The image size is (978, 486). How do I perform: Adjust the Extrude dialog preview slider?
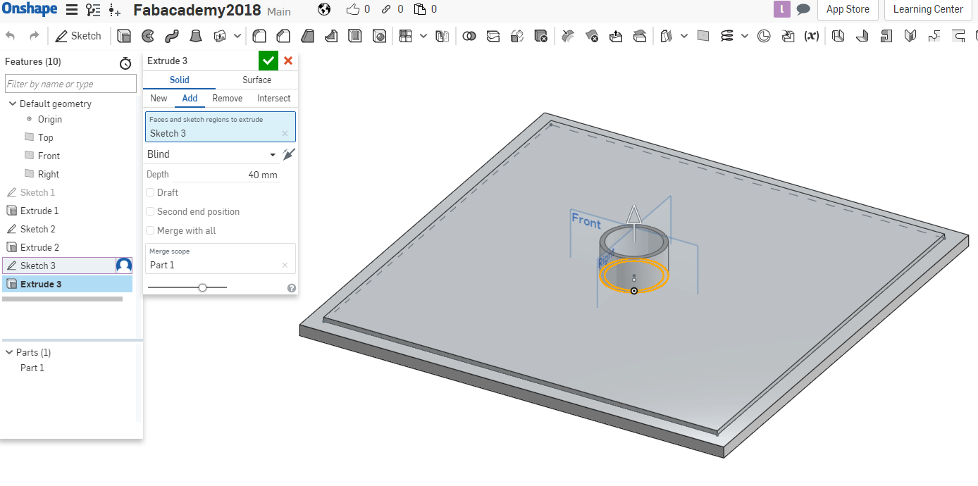(x=203, y=287)
